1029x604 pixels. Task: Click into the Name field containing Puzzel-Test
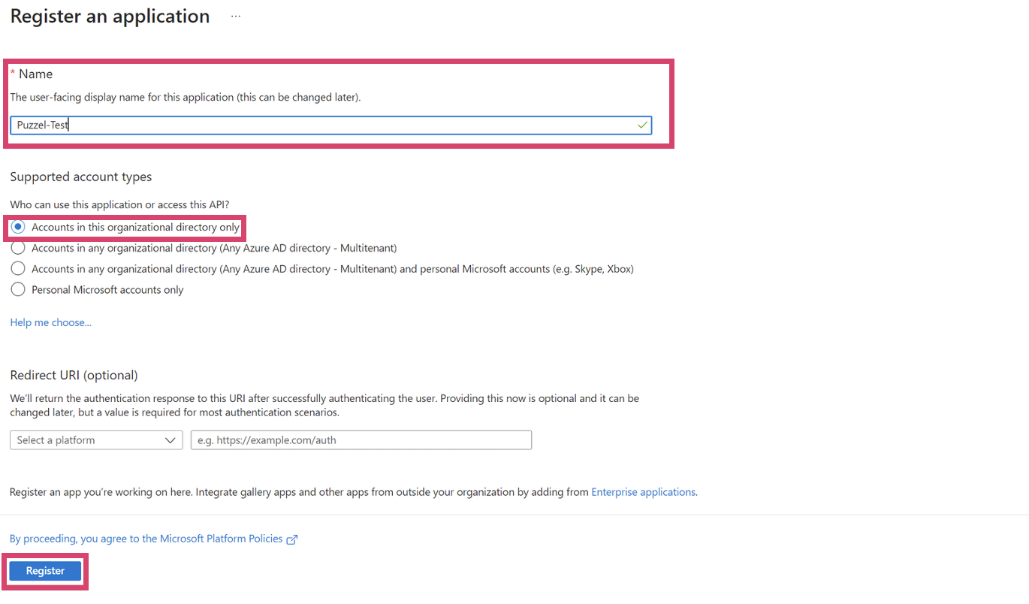(323, 125)
